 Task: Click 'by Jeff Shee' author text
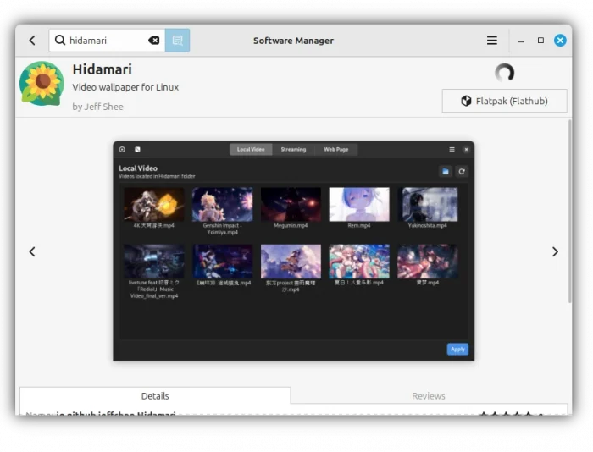click(x=97, y=107)
